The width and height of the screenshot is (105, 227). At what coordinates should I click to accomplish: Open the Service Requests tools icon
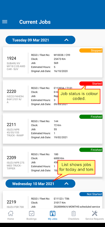point(95,213)
